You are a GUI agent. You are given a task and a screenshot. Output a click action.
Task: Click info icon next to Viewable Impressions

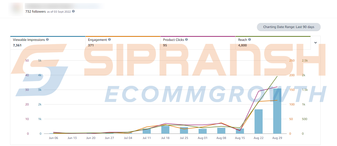[x=47, y=40]
